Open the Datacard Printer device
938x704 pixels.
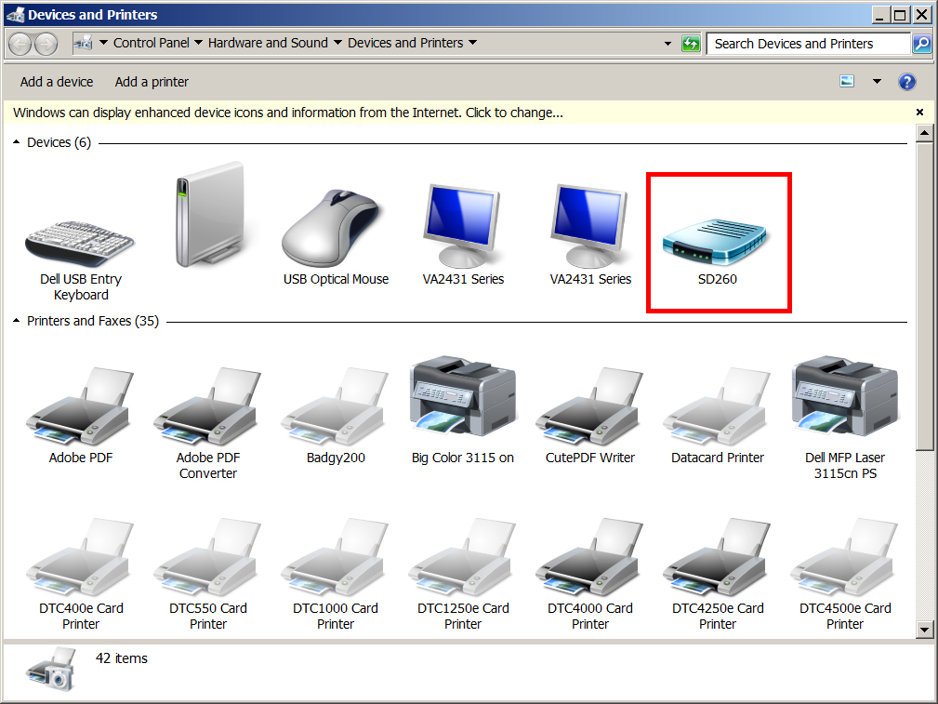click(717, 405)
